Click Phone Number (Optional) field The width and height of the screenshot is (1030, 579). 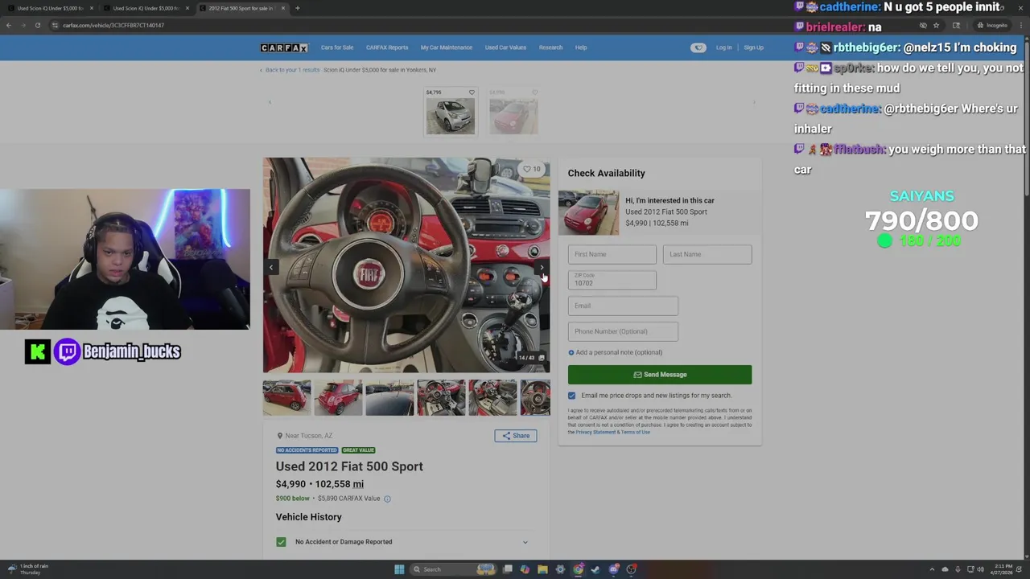[x=624, y=331]
